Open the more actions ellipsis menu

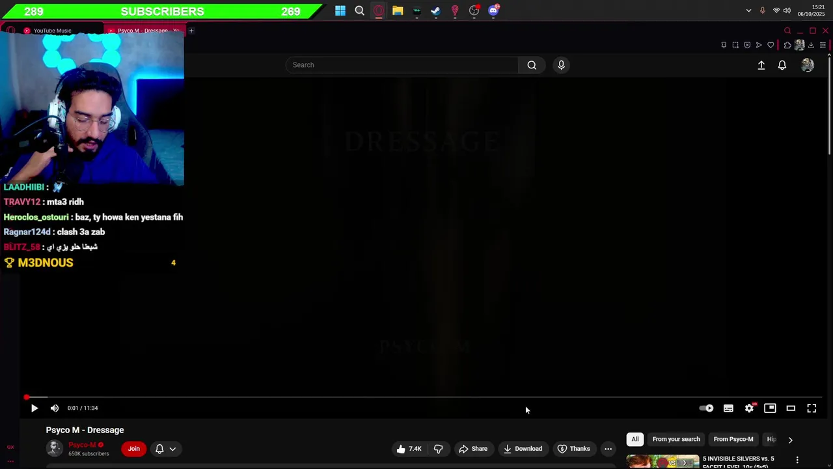[x=608, y=449]
